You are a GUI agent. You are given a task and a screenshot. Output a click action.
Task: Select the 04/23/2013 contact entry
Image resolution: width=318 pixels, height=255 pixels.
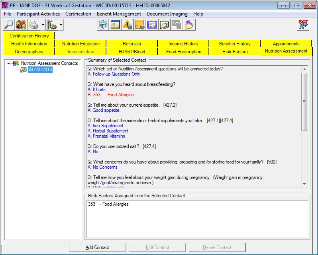tap(40, 70)
